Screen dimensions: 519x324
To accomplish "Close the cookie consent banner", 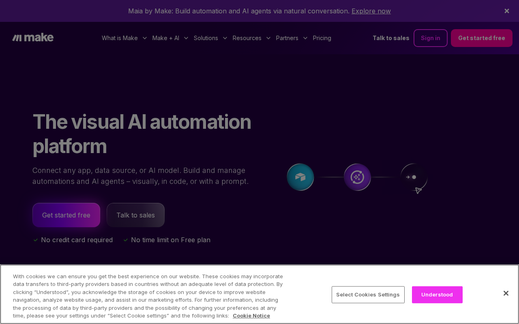I will coord(506,293).
